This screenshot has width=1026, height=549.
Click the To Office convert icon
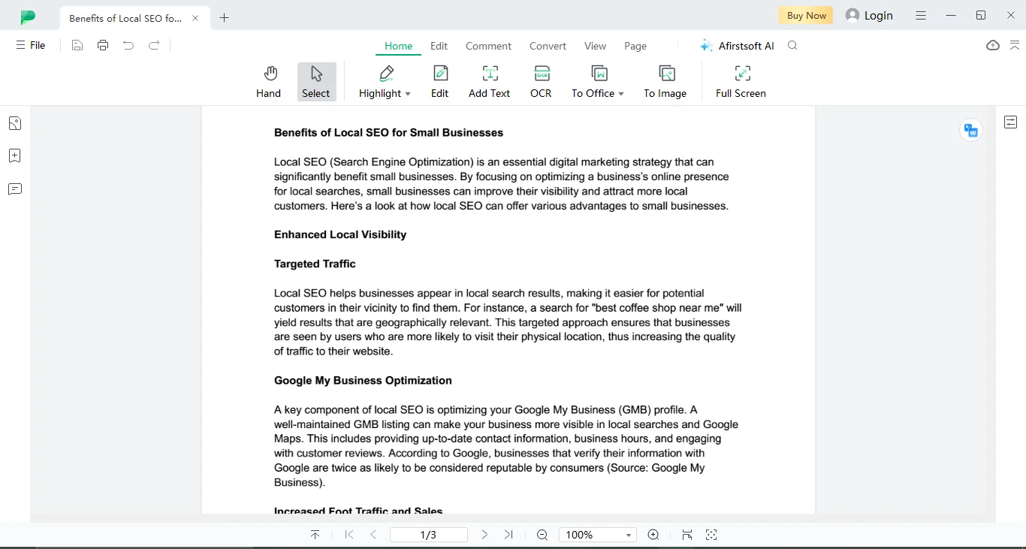(x=599, y=74)
